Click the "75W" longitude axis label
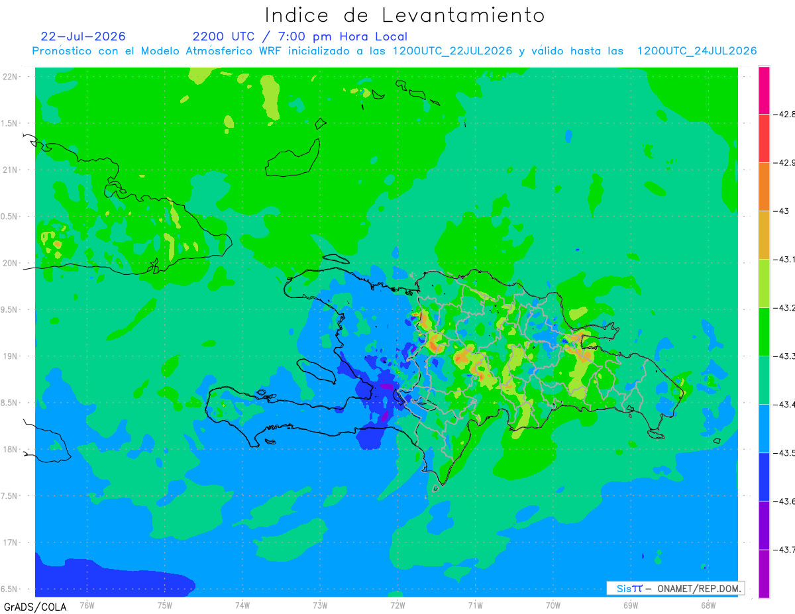Image resolution: width=795 pixels, height=614 pixels. point(164,605)
